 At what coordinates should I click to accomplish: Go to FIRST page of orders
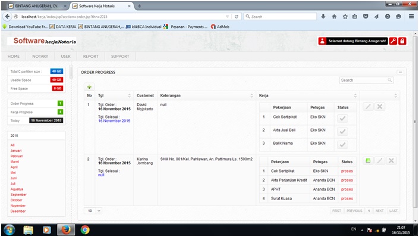pyautogui.click(x=337, y=211)
